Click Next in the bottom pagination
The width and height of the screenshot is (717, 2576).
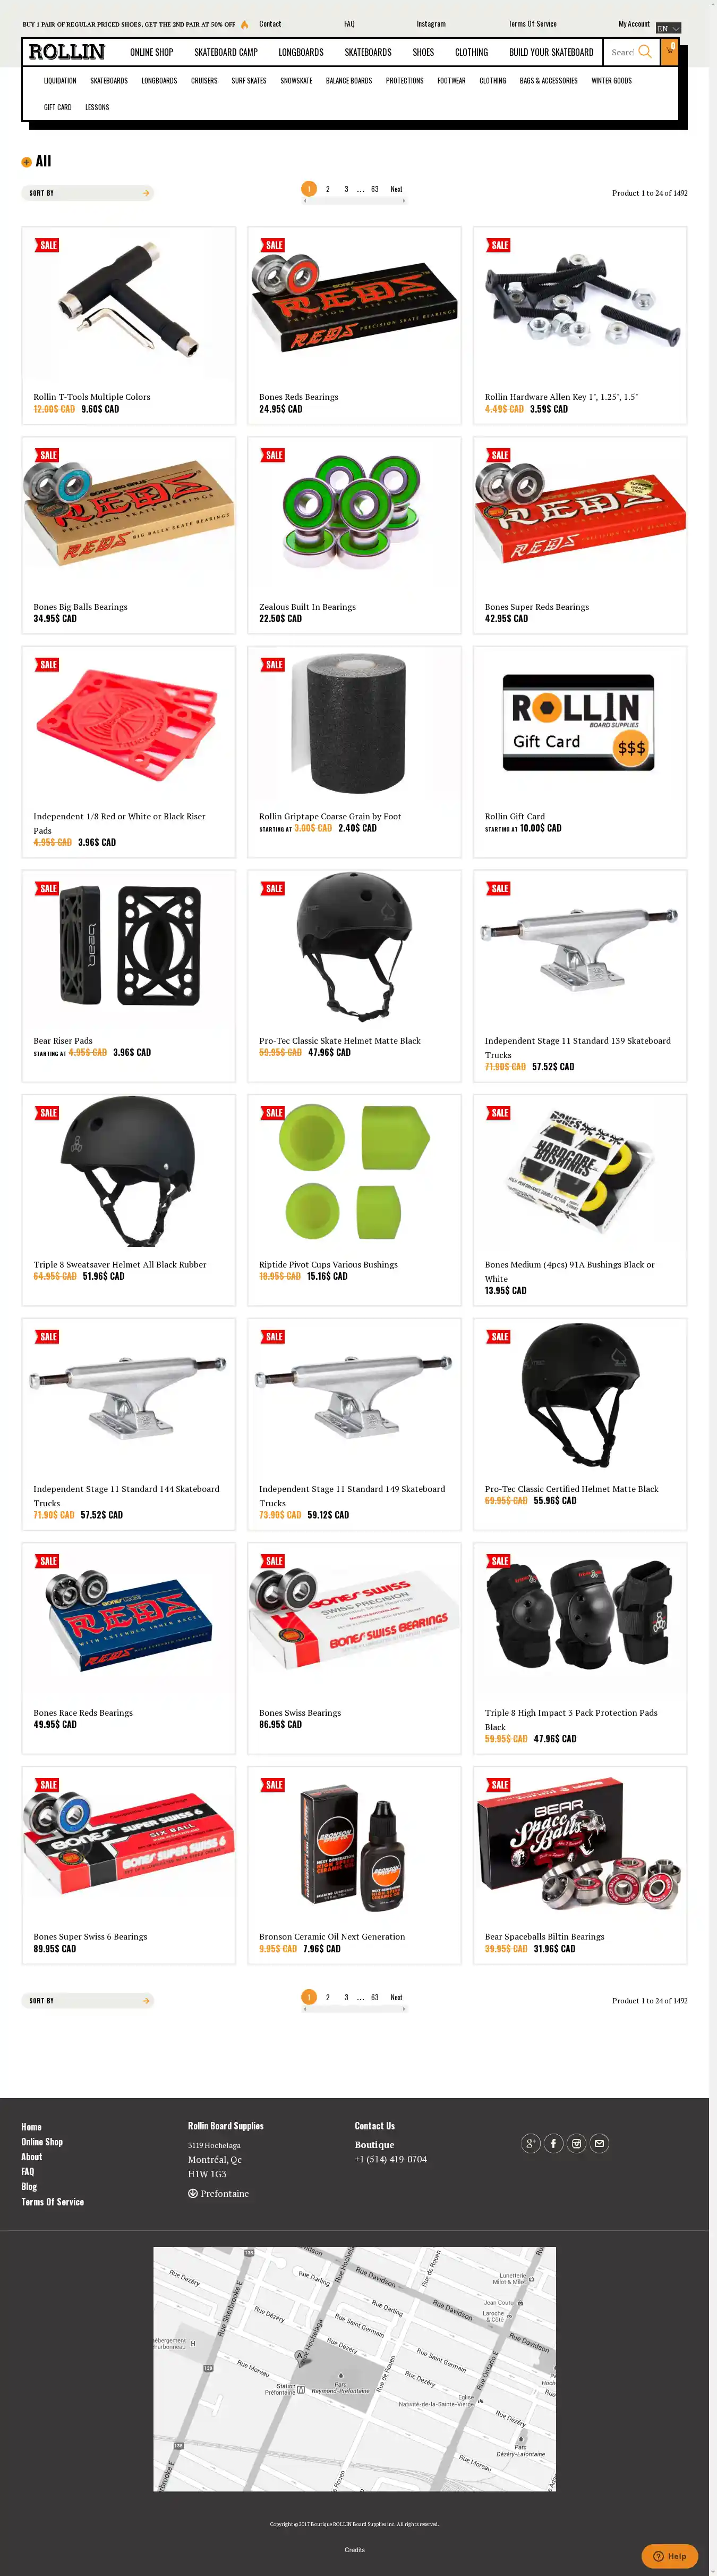coord(396,1997)
